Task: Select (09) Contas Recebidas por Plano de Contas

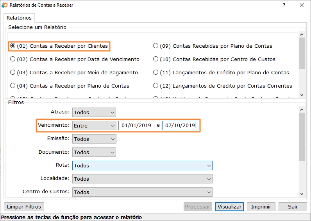Action: 213,46
